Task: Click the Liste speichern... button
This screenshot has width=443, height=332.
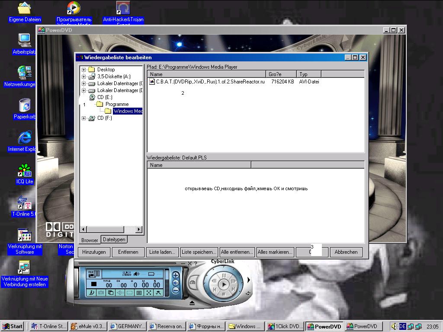Action: point(199,252)
